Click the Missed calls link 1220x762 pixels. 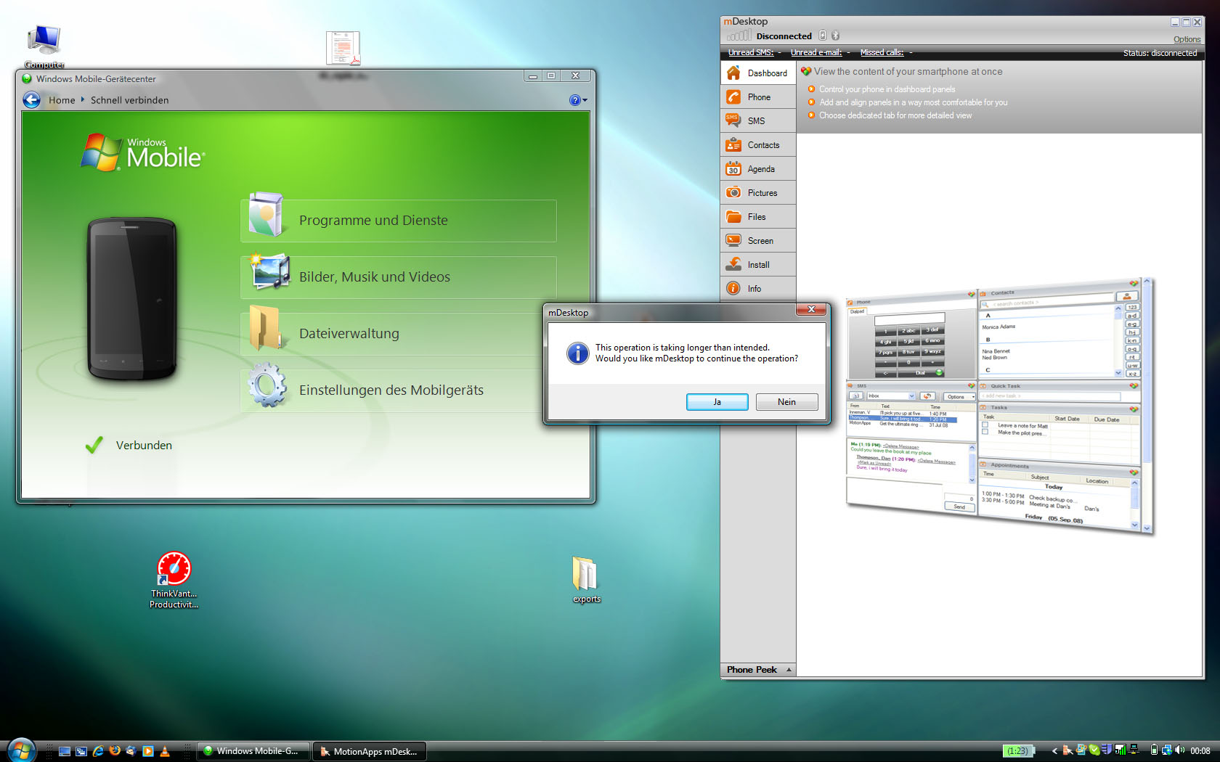point(882,52)
